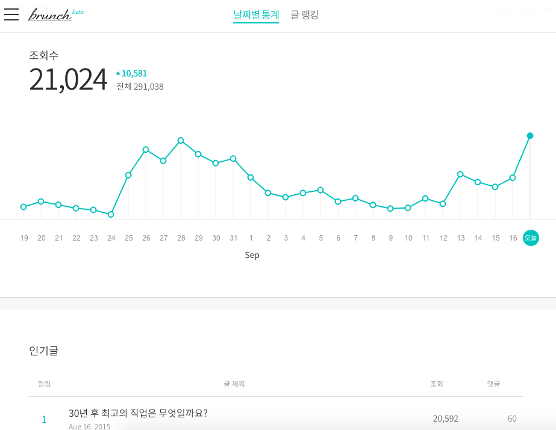Switch to the 주간 weekly period
556x430 pixels.
pos(526,9)
